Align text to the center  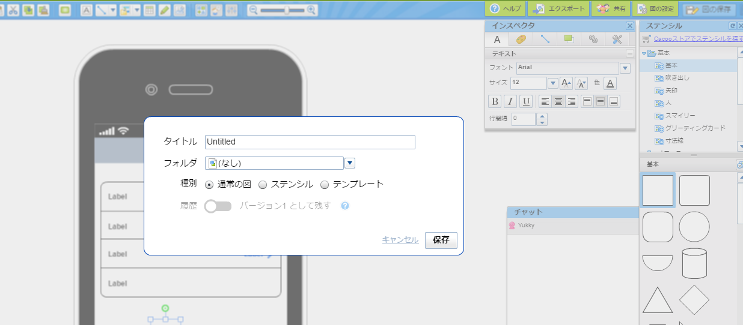coord(558,101)
